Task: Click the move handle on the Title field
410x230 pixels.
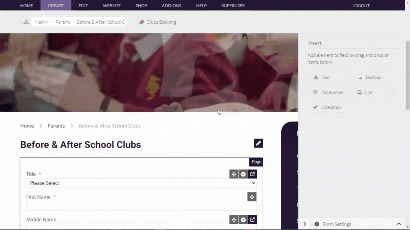Action: [234, 174]
